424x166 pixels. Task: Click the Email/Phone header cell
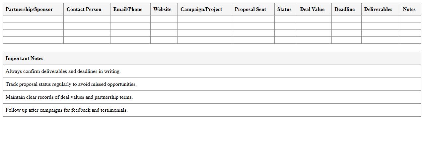pos(128,9)
